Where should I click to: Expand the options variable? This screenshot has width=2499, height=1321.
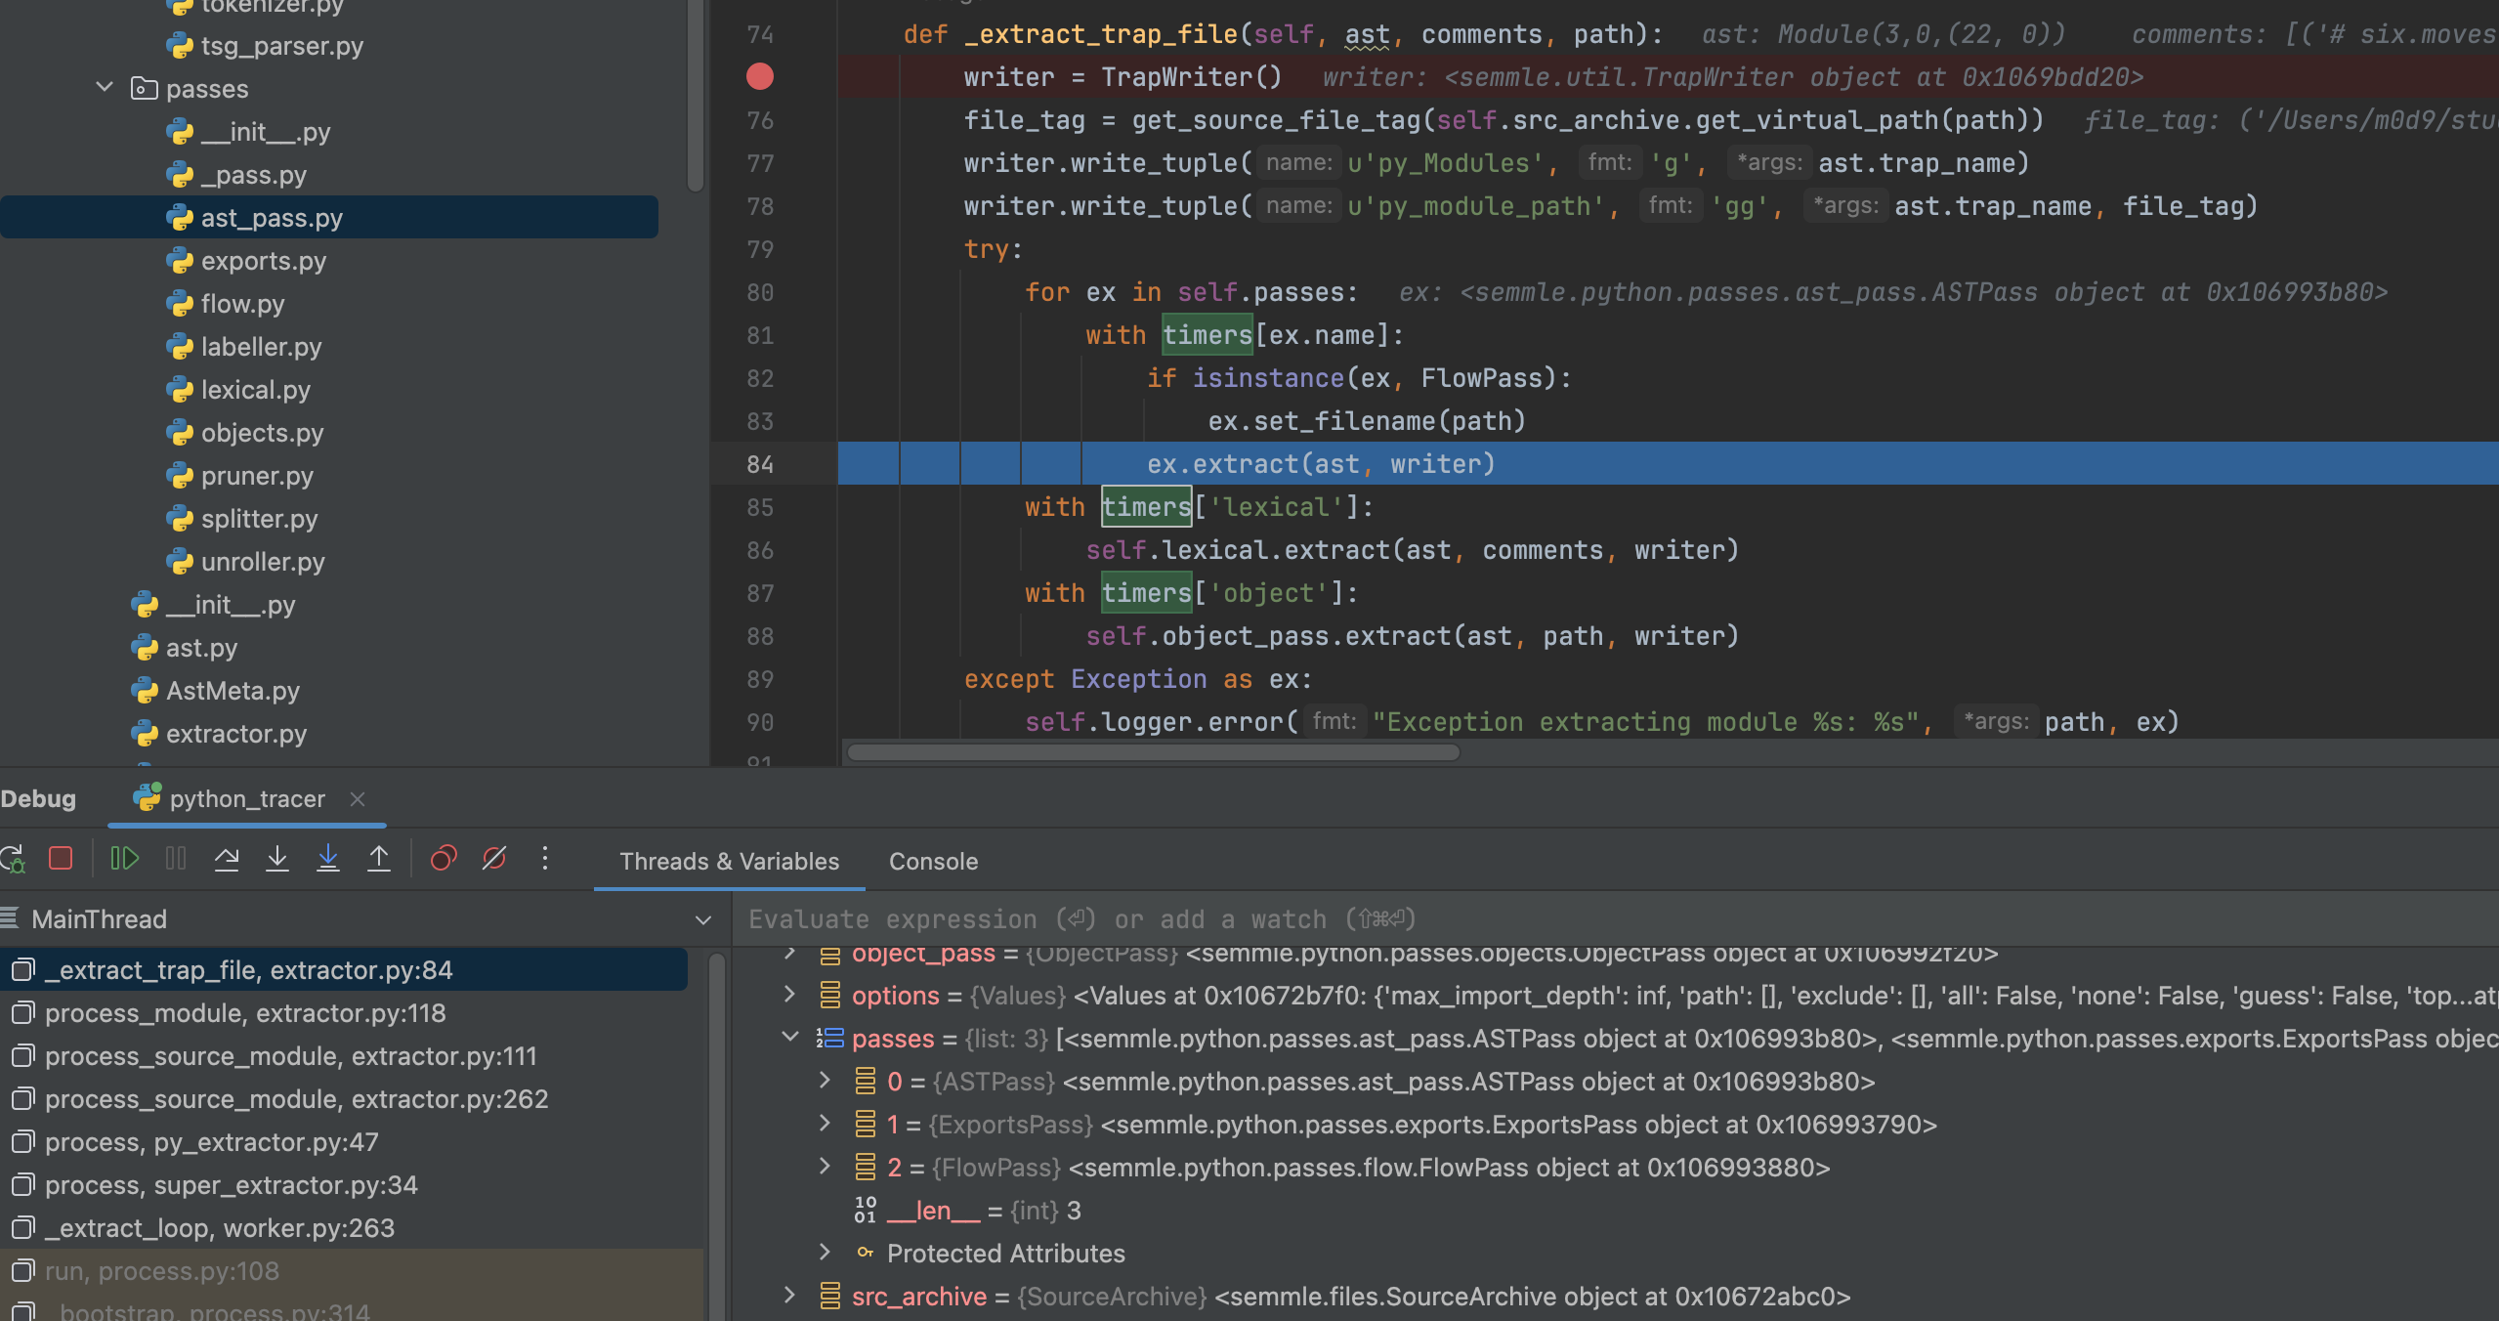coord(789,995)
